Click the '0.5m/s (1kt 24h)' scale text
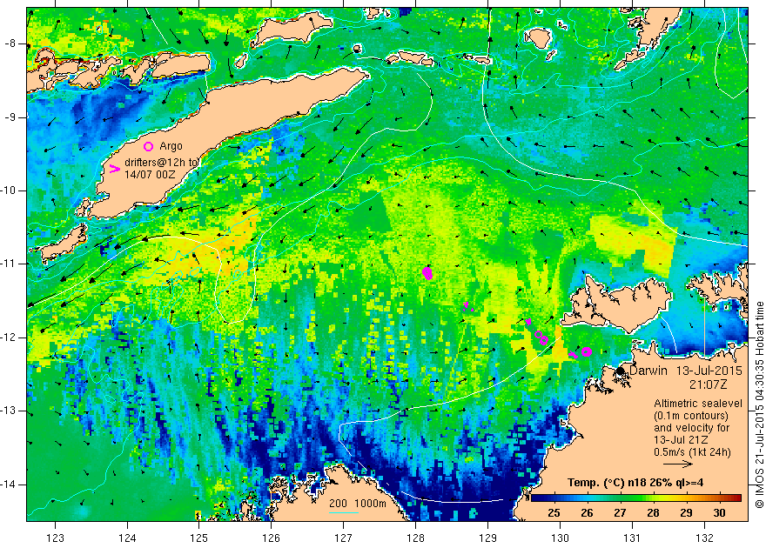766x548 pixels. [x=693, y=452]
